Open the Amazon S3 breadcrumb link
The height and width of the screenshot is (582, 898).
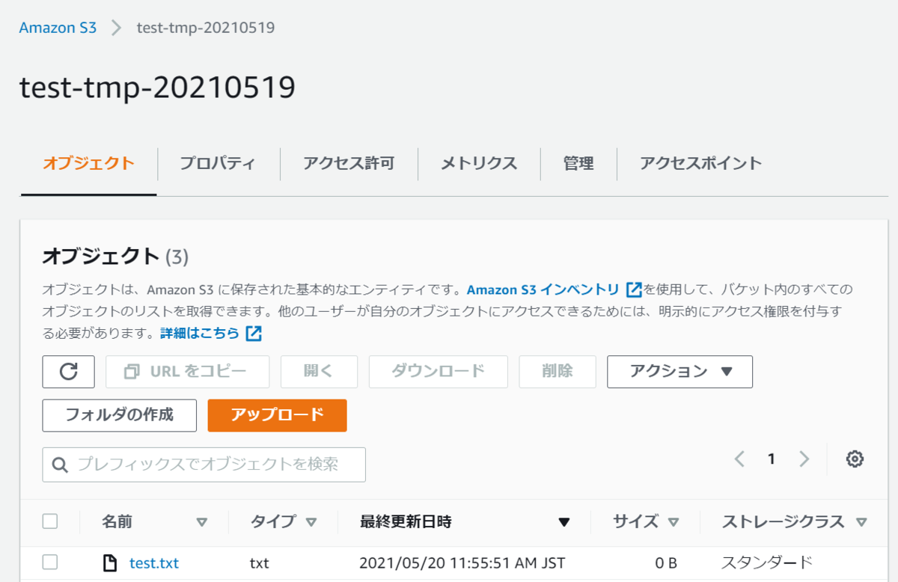point(58,28)
